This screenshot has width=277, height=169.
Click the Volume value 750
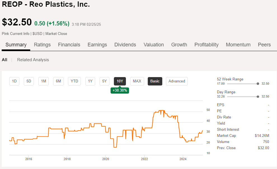click(x=266, y=142)
